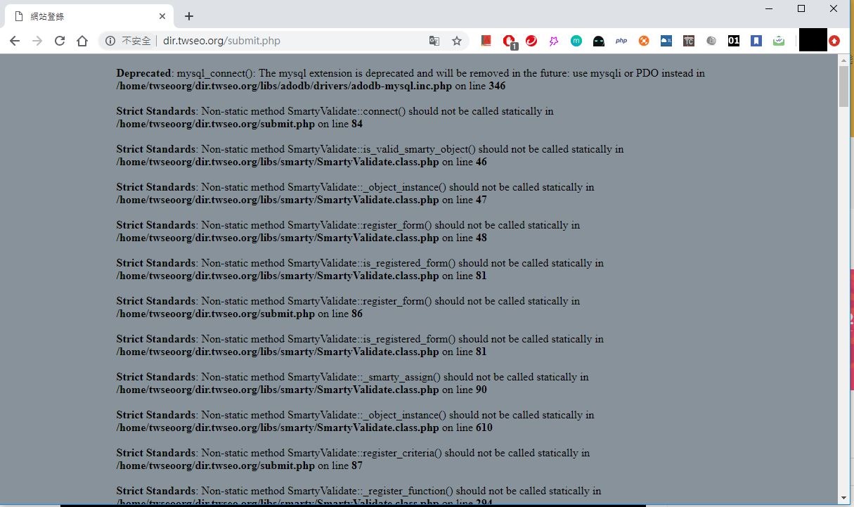Click the red update arrow icon
The width and height of the screenshot is (854, 507).
834,41
